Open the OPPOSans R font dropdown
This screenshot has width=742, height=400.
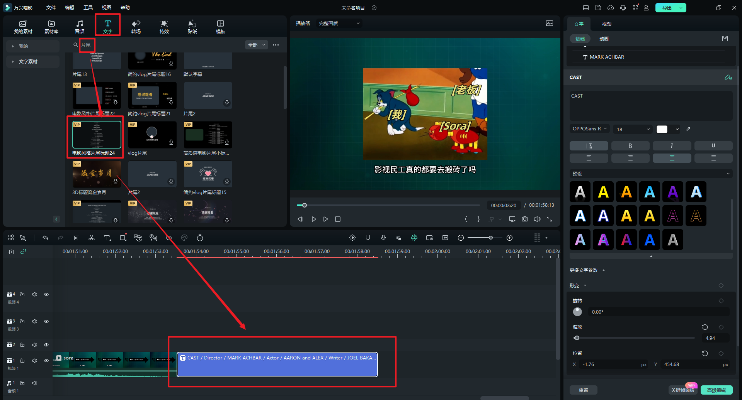pos(589,129)
